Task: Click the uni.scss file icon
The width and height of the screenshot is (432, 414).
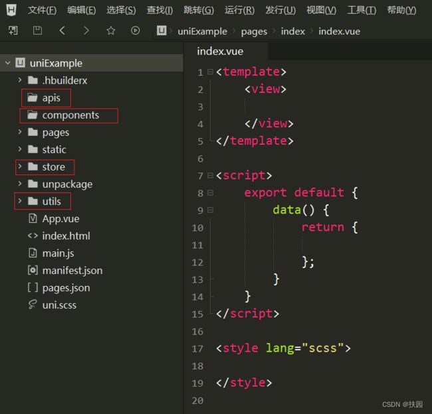Action: click(33, 305)
